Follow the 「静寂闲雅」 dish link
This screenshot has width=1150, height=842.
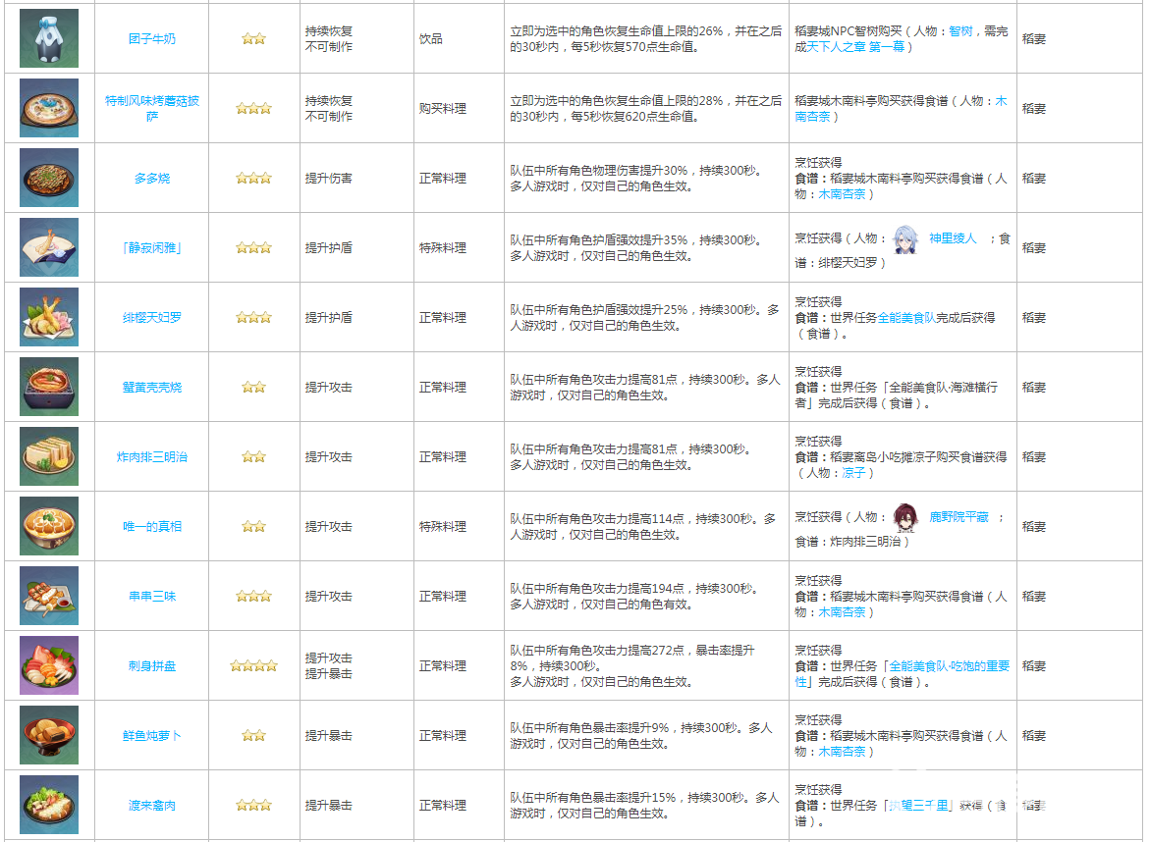[x=152, y=248]
